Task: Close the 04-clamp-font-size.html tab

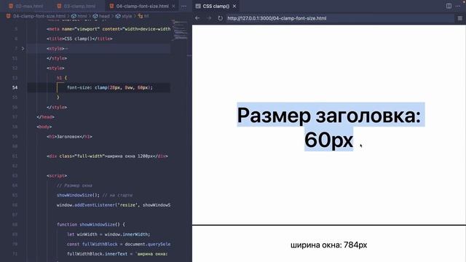Action: click(173, 6)
